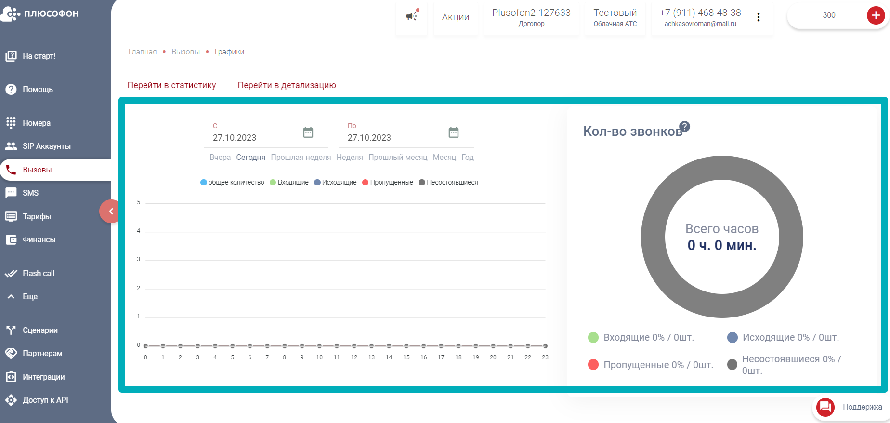The image size is (890, 423).
Task: Click the Партнерам handshake icon
Action: pos(11,353)
